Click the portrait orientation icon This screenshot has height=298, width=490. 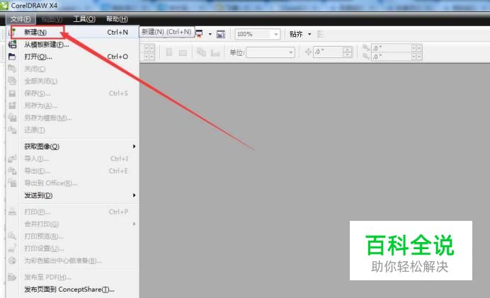click(x=169, y=52)
